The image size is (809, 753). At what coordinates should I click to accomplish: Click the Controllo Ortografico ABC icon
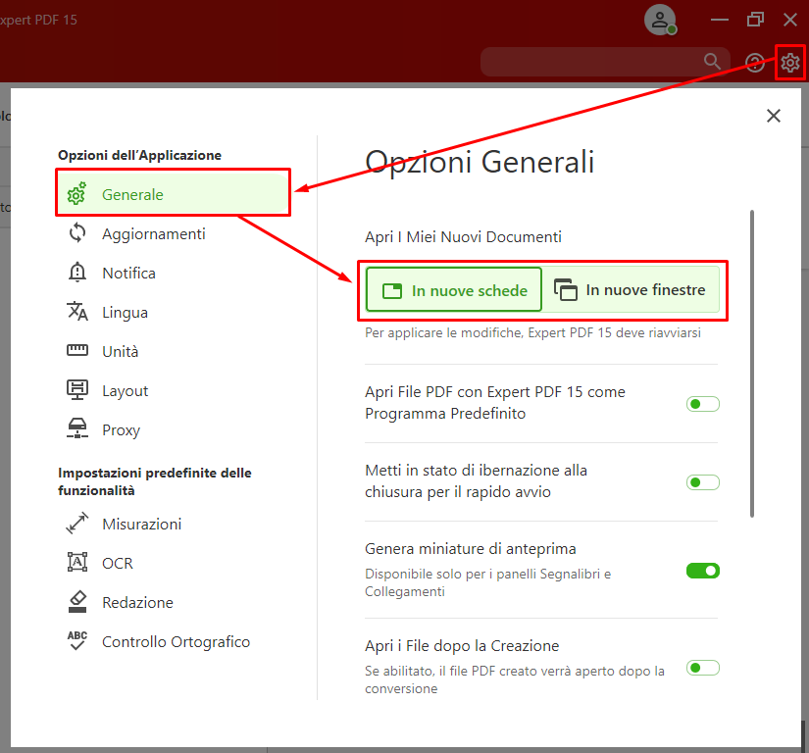pos(77,640)
